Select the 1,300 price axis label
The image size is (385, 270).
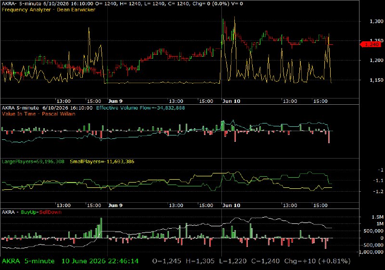click(376, 21)
